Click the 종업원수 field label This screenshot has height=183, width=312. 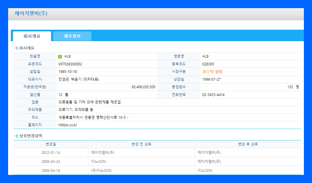pyautogui.click(x=179, y=87)
